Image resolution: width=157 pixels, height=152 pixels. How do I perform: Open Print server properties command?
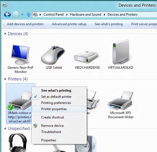click(144, 24)
